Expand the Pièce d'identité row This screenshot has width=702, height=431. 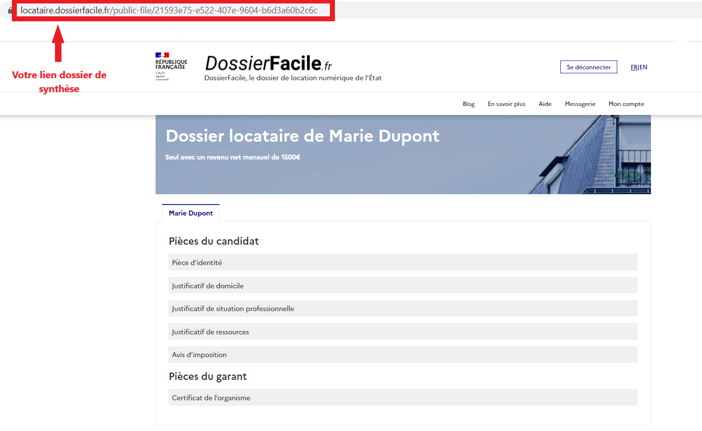(x=403, y=262)
